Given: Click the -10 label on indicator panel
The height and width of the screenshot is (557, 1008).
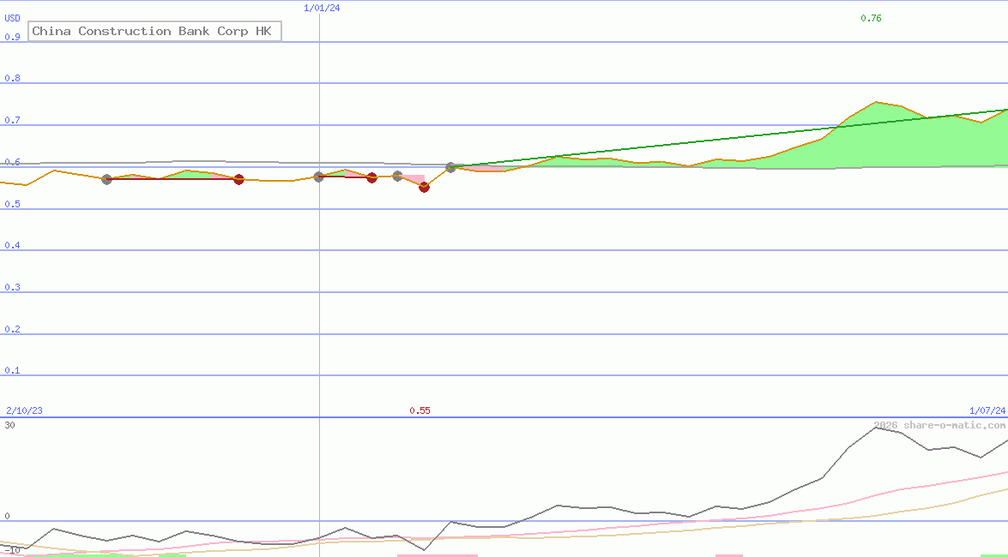Looking at the screenshot, I should pyautogui.click(x=12, y=551).
